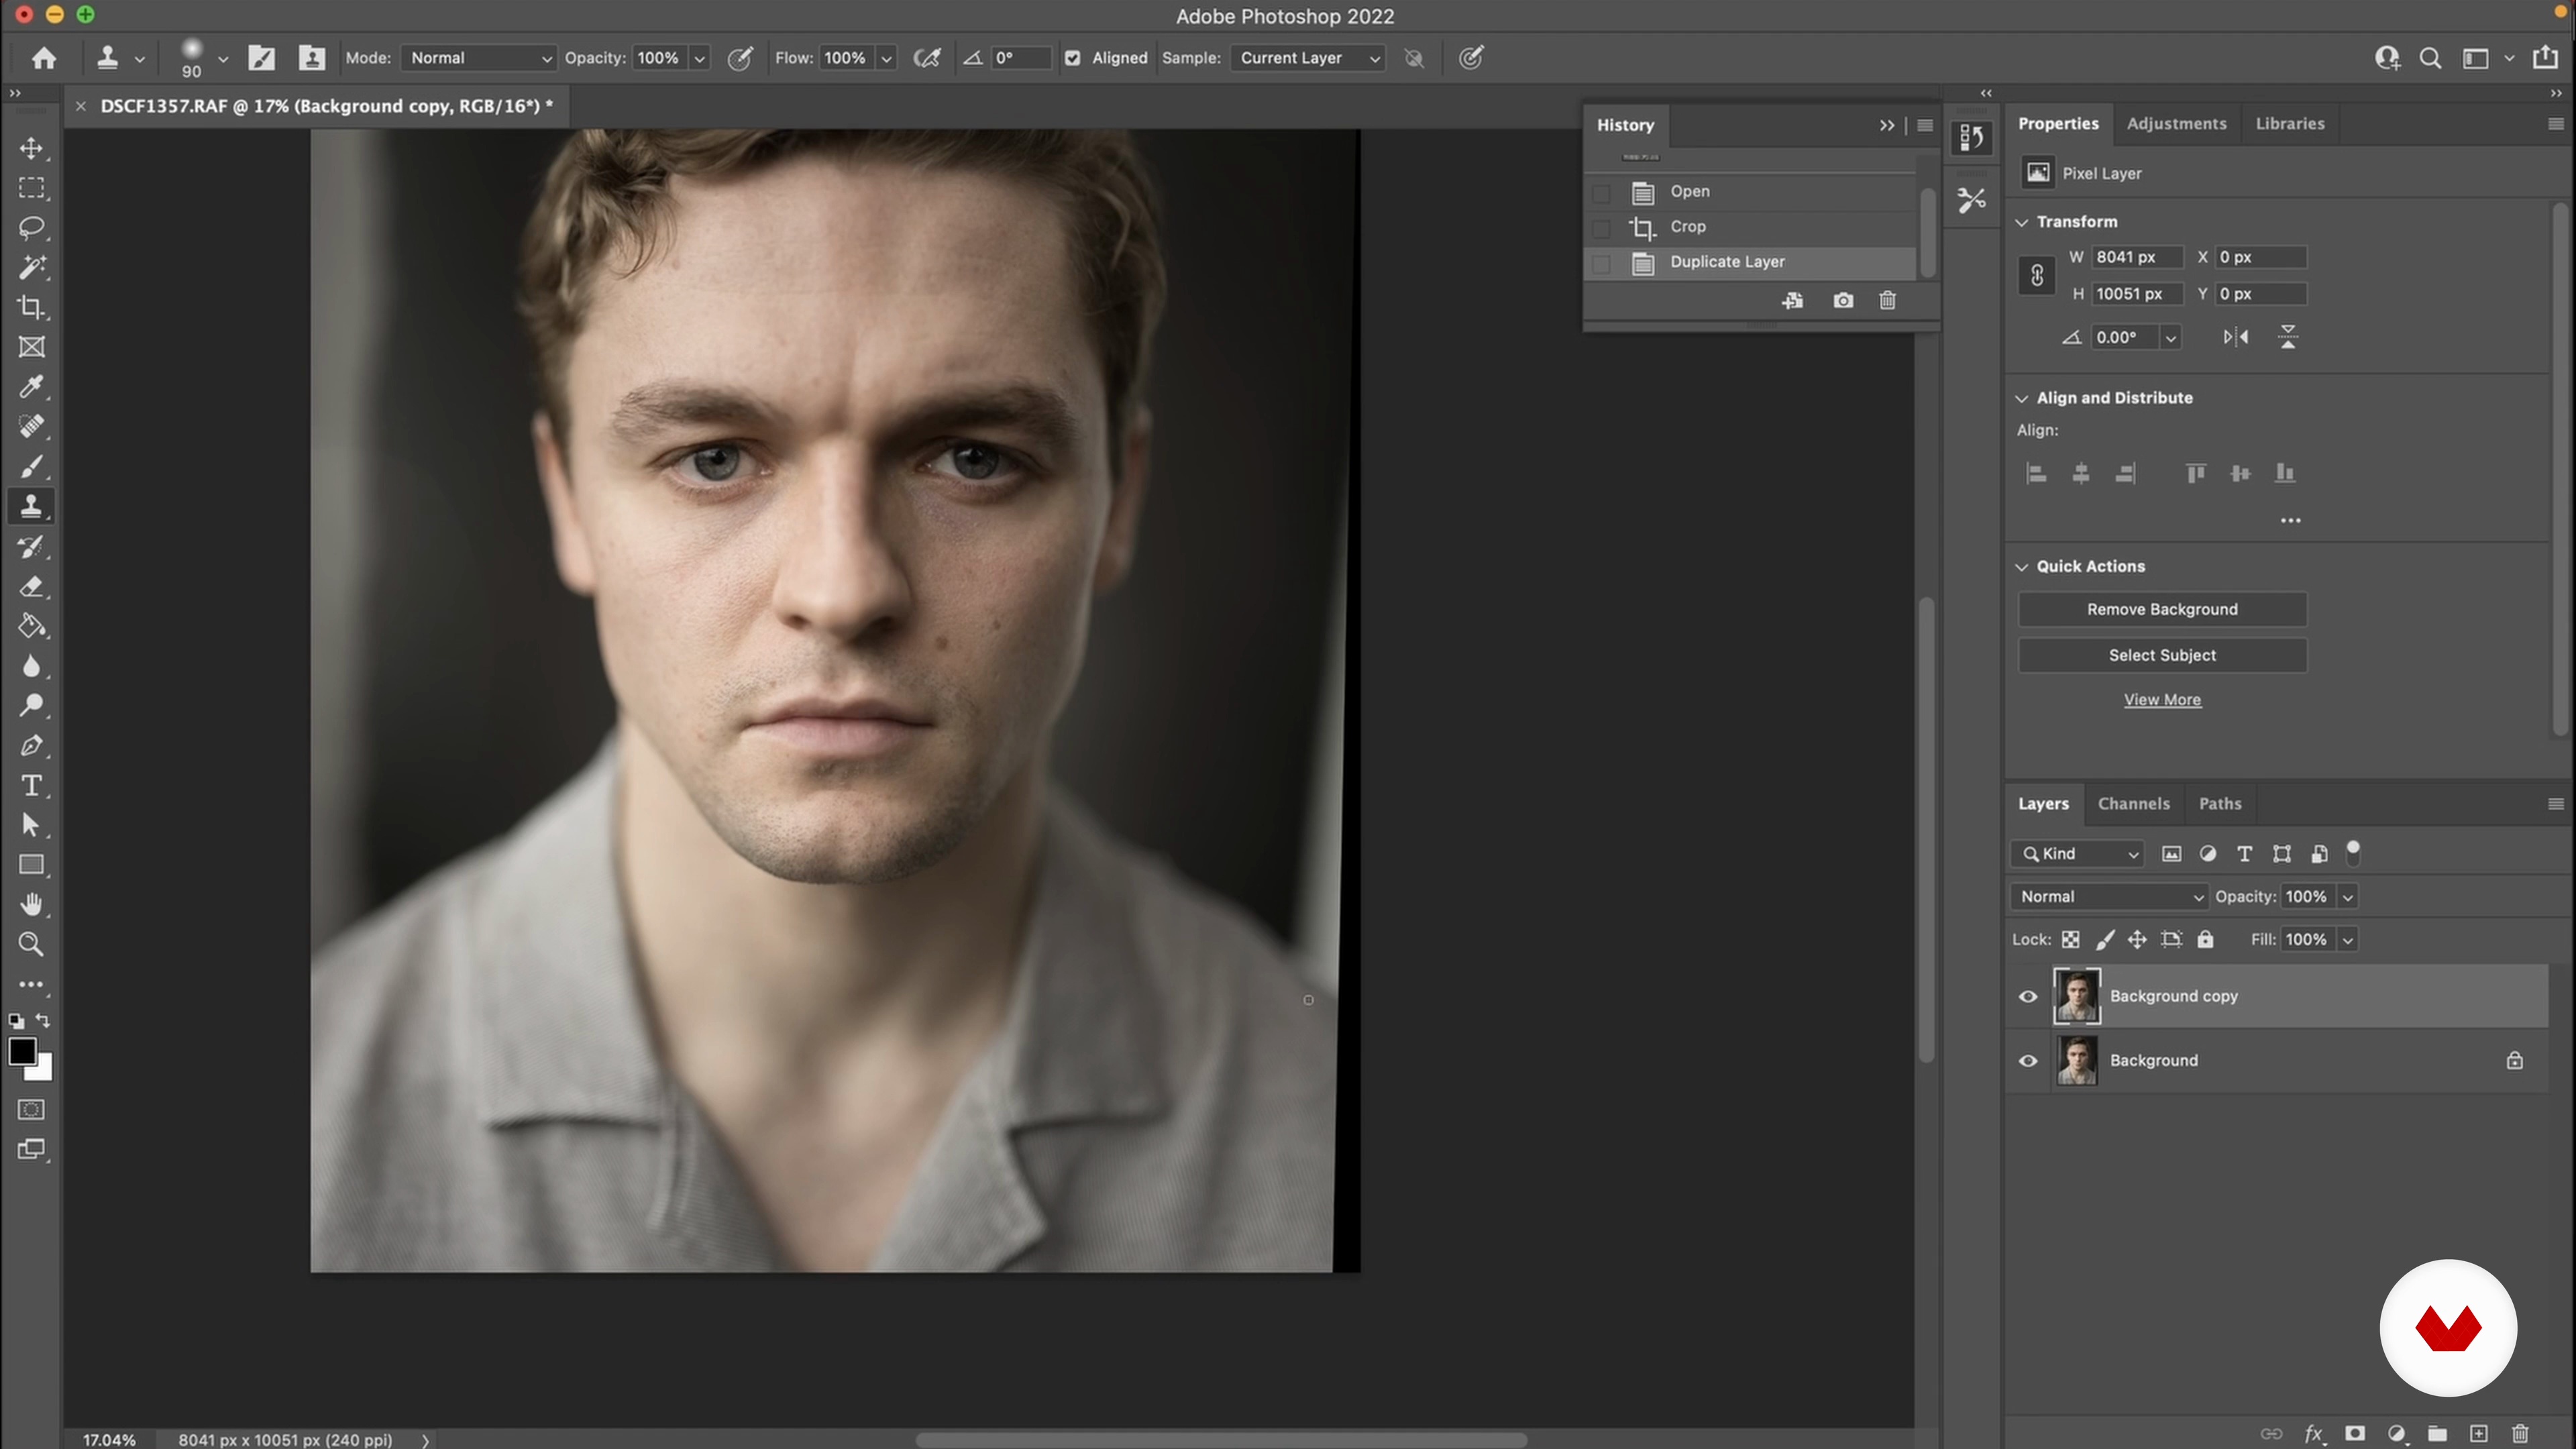Select the Clone Stamp tool in toolbar
Image resolution: width=2576 pixels, height=1449 pixels.
coord(31,506)
